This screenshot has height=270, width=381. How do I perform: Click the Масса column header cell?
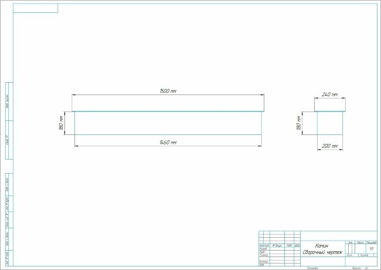360,242
